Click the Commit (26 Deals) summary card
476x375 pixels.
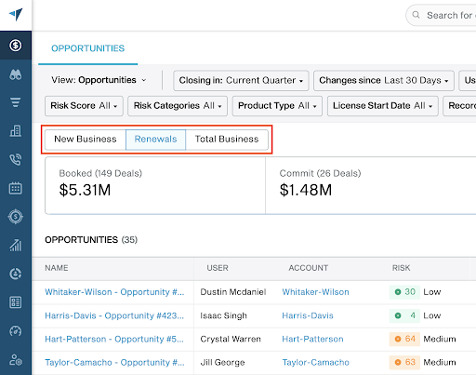point(371,185)
